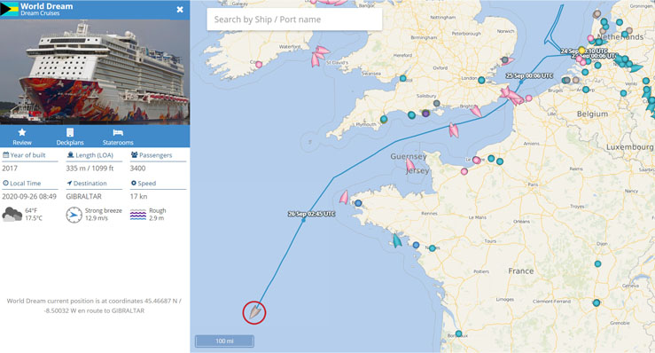Click the Search by Ship / Port name field
The image size is (655, 353).
(294, 20)
